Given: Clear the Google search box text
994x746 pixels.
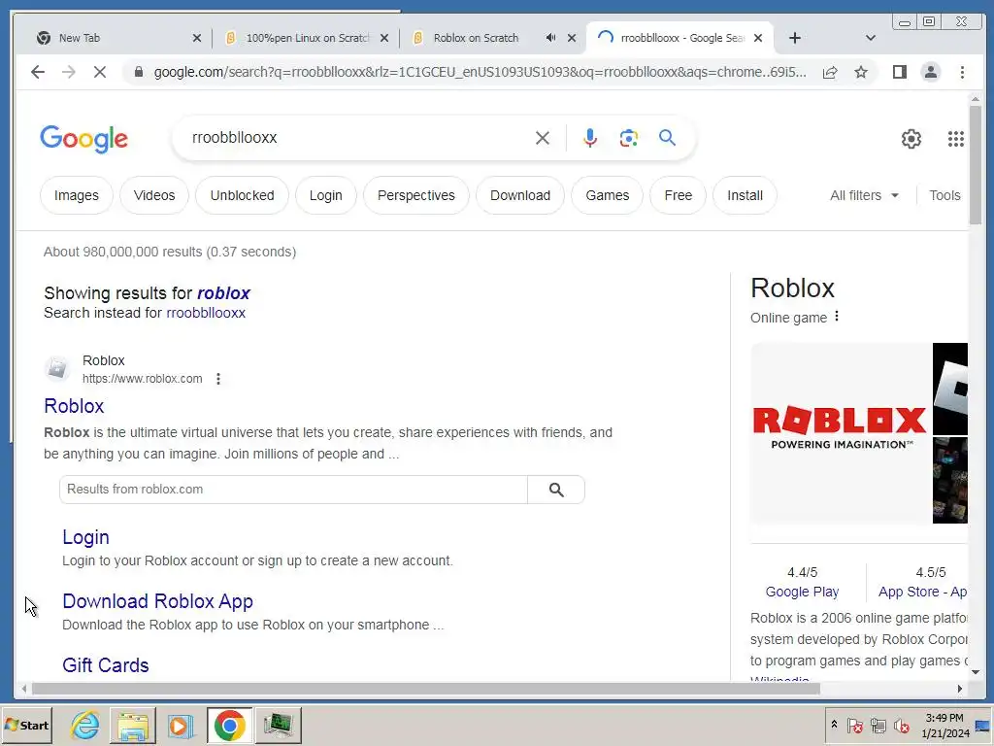Looking at the screenshot, I should pyautogui.click(x=542, y=138).
